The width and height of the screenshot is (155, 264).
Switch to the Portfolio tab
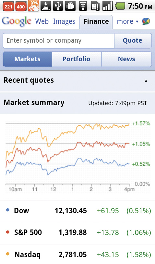click(x=77, y=59)
